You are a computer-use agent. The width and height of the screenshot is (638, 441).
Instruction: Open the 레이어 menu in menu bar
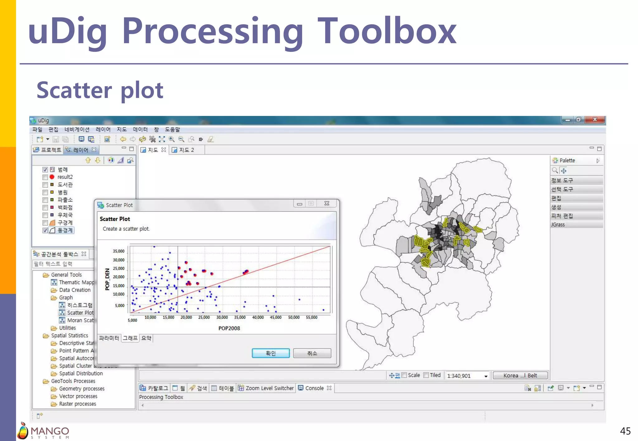103,129
